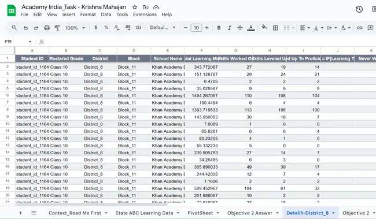Open the Insert menu
This screenshot has width=376, height=219.
pyautogui.click(x=69, y=14)
